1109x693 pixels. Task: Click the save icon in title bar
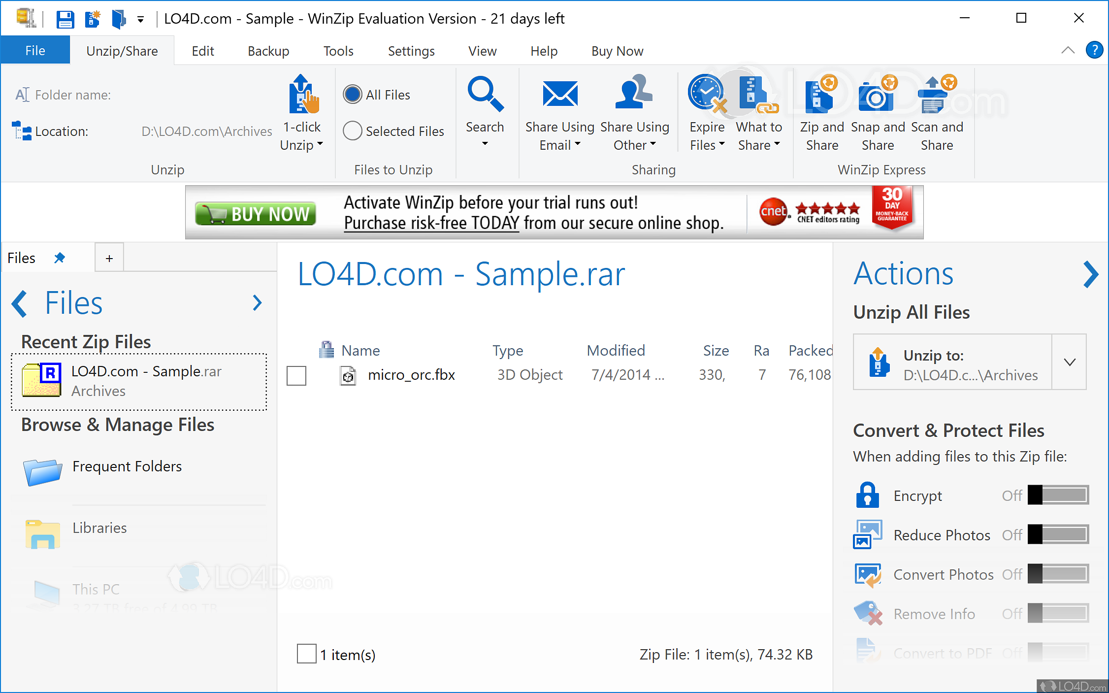pyautogui.click(x=65, y=19)
